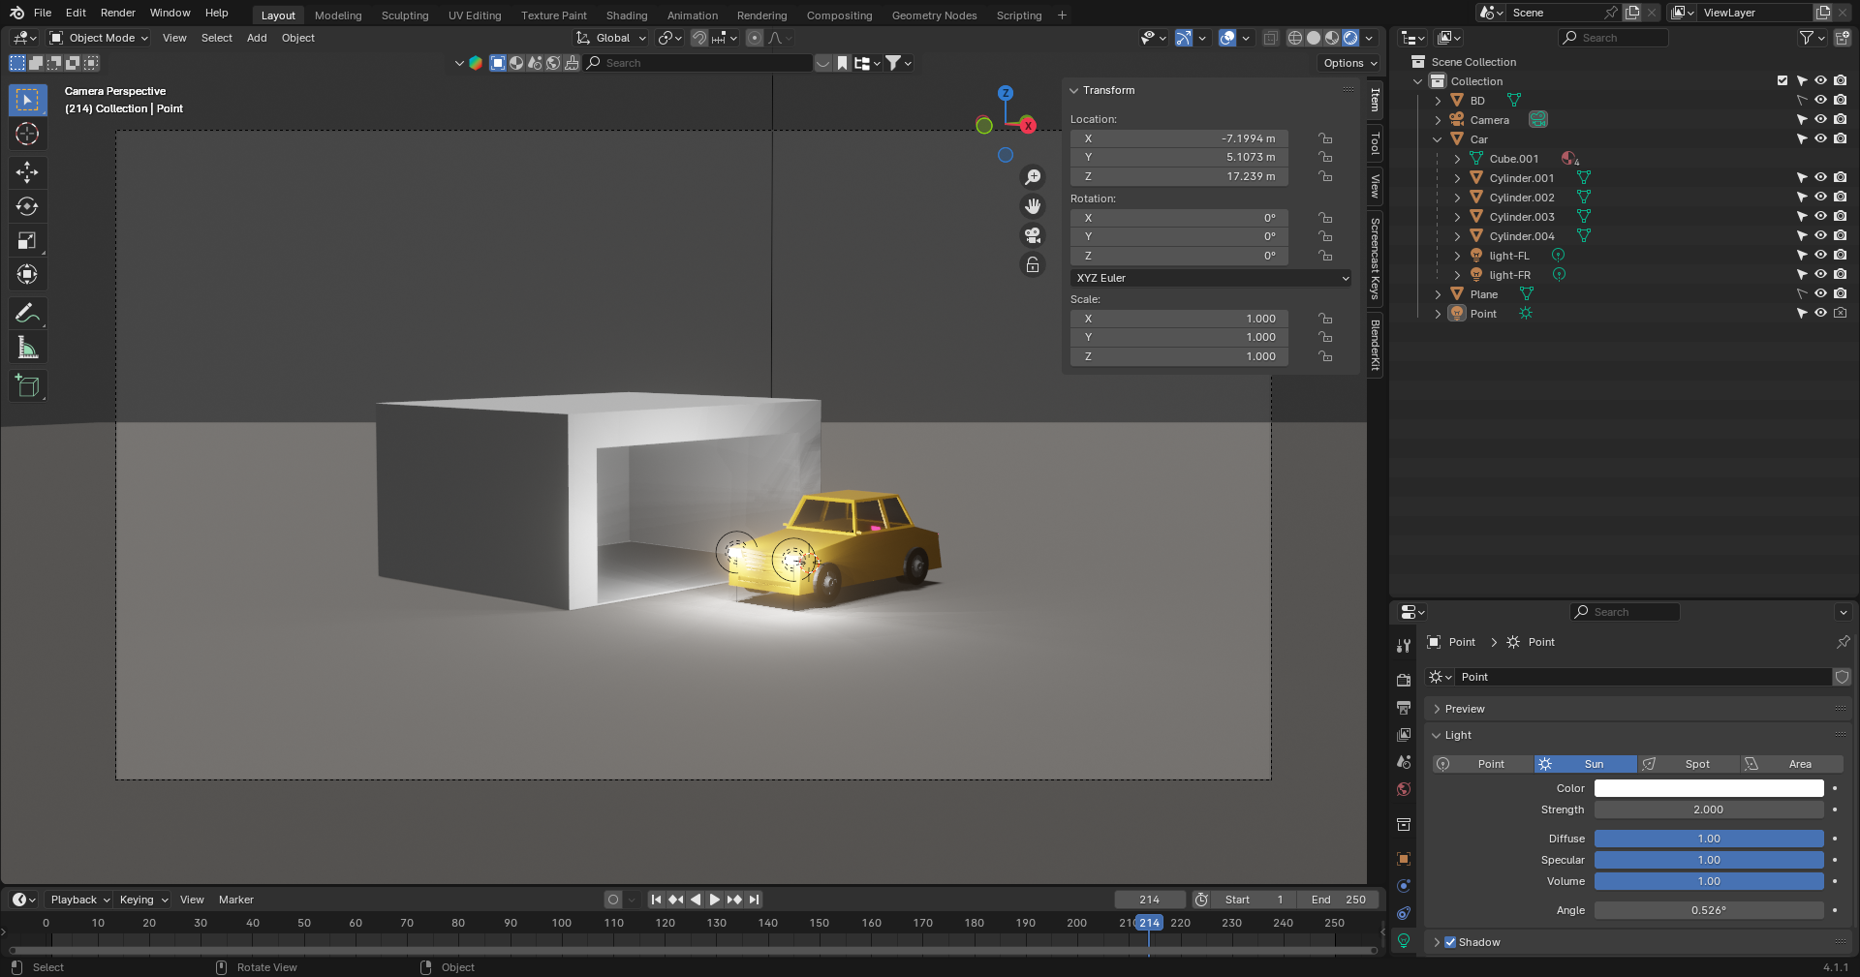Hide the Camera object in viewport
Viewport: 1860px width, 977px height.
1820,120
